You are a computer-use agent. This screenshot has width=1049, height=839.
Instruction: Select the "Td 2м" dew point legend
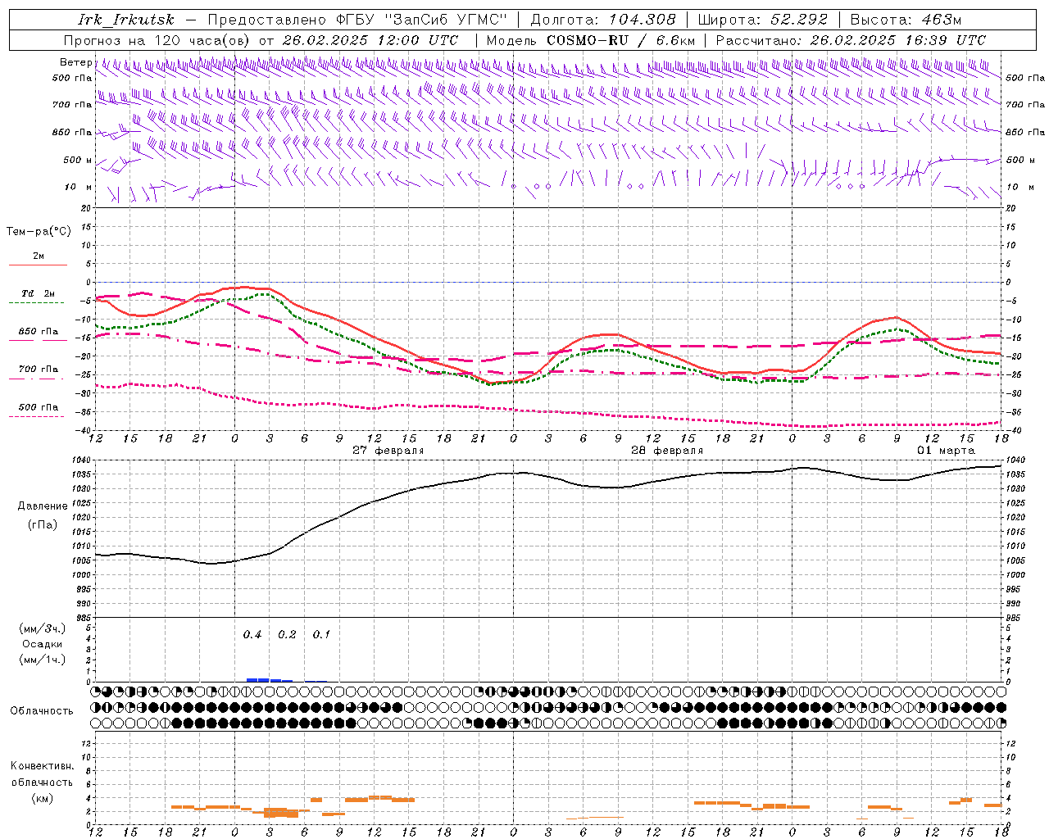(39, 293)
